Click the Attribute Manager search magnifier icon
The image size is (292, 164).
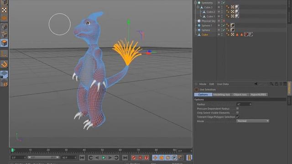(271, 84)
